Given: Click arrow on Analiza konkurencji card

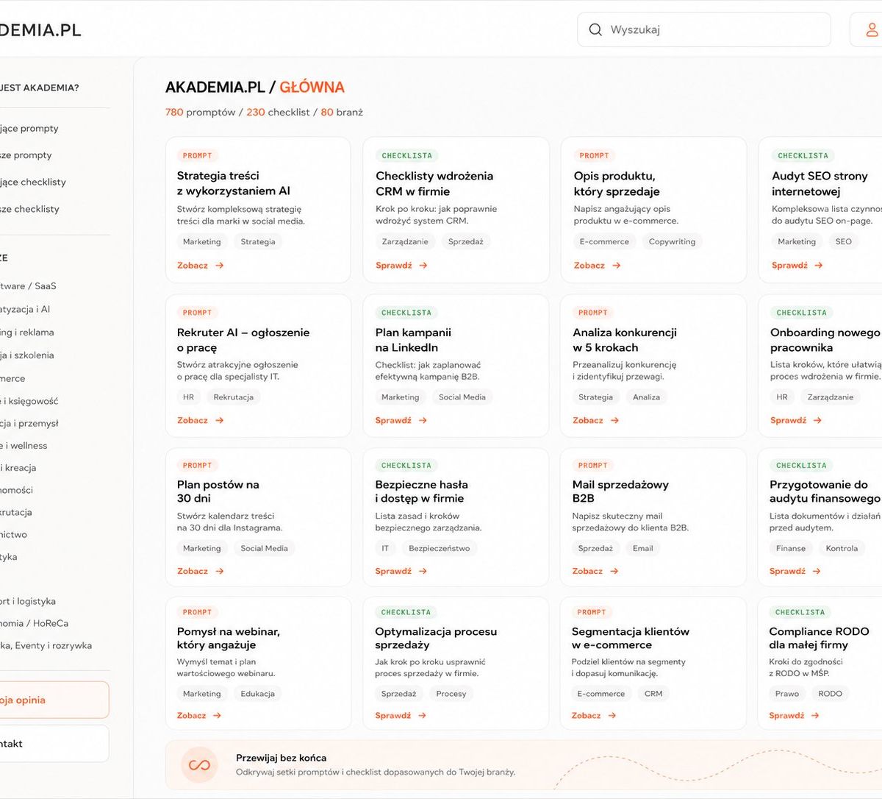Looking at the screenshot, I should point(615,421).
